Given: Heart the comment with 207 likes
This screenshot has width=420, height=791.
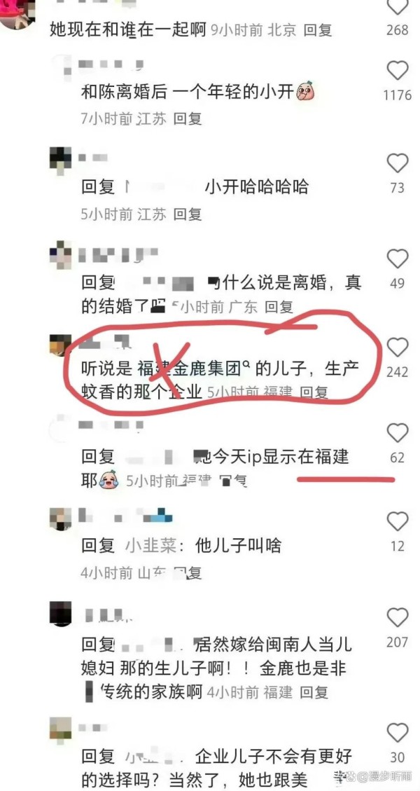Looking at the screenshot, I should 398,617.
